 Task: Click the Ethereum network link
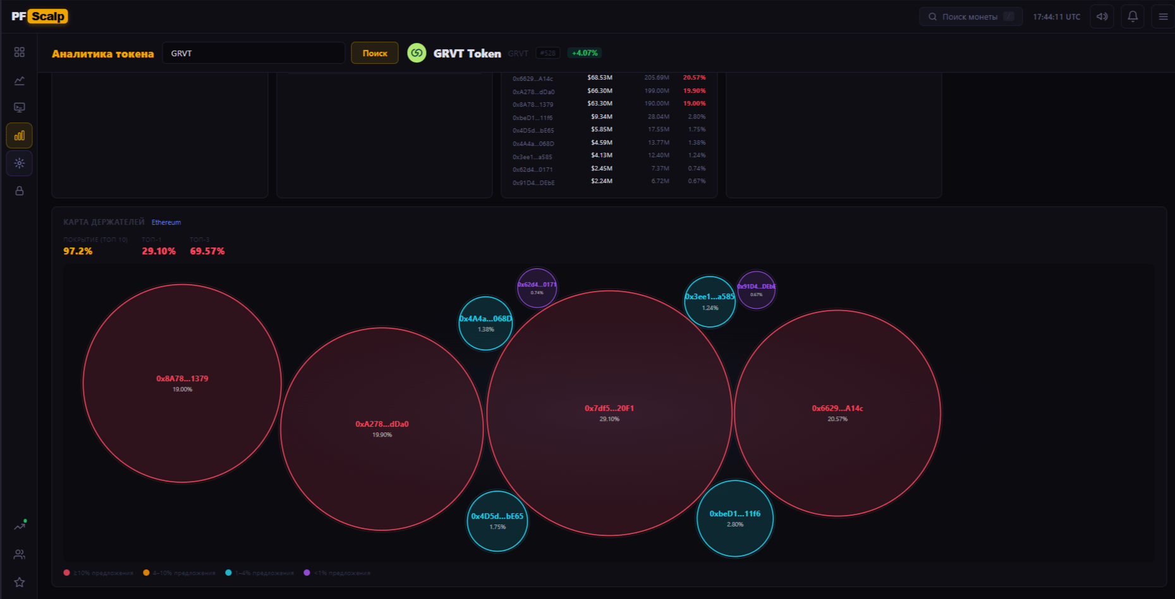[166, 222]
